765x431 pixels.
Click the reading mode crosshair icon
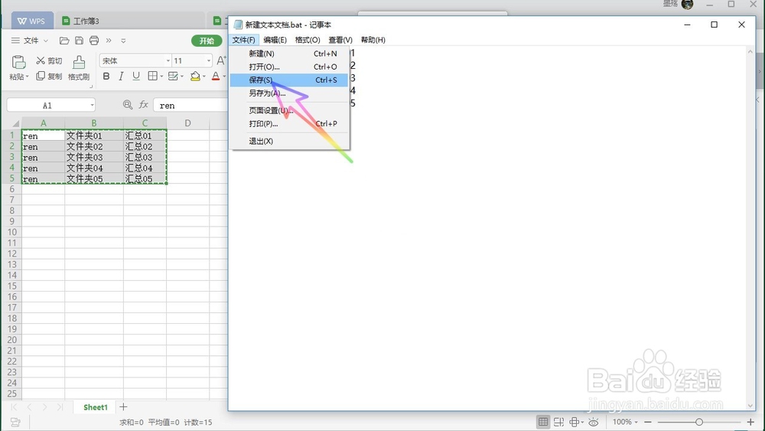tap(575, 422)
